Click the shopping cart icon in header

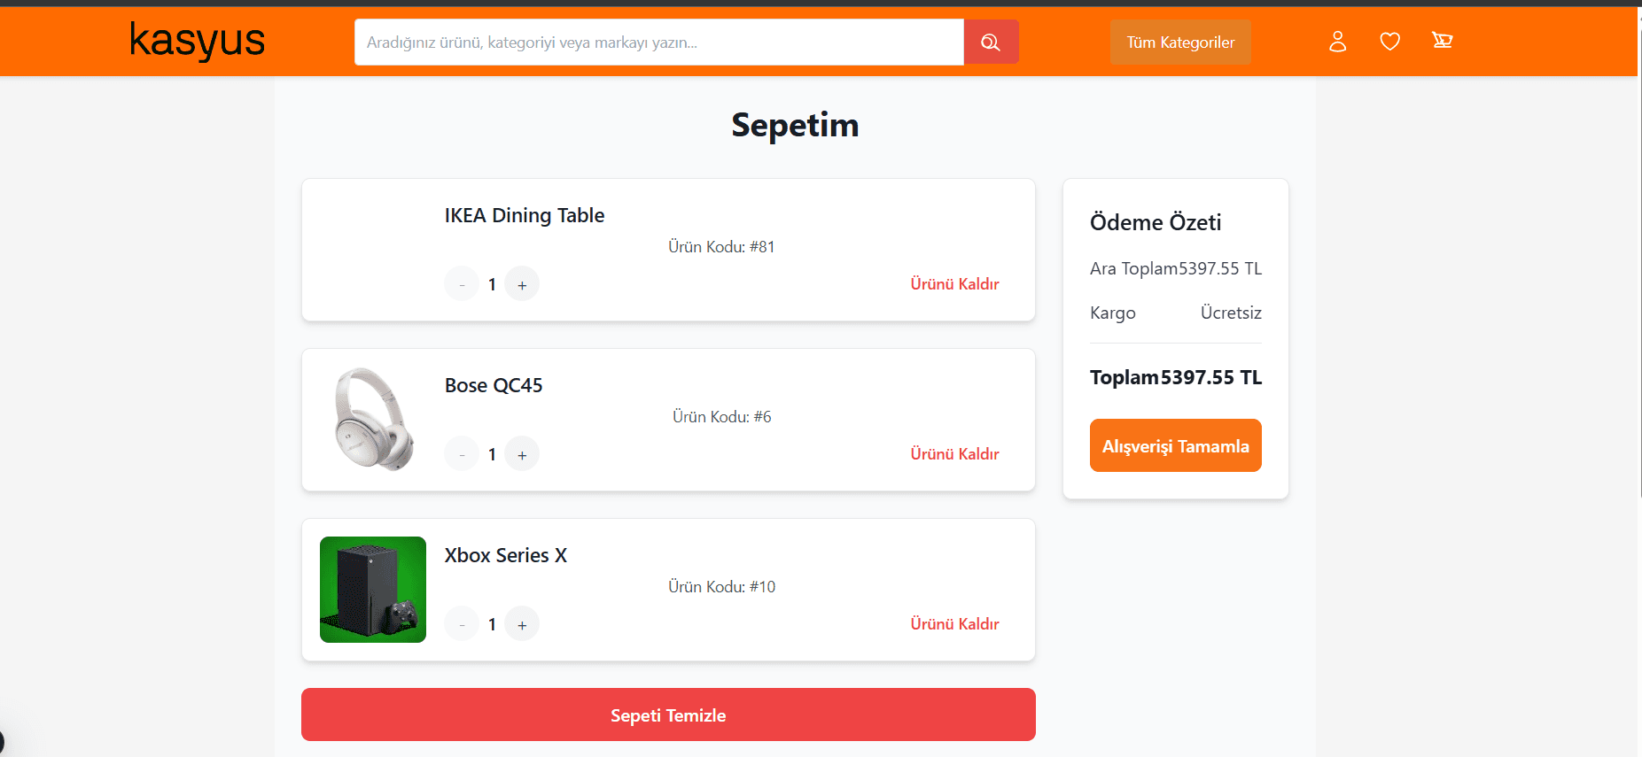coord(1442,41)
